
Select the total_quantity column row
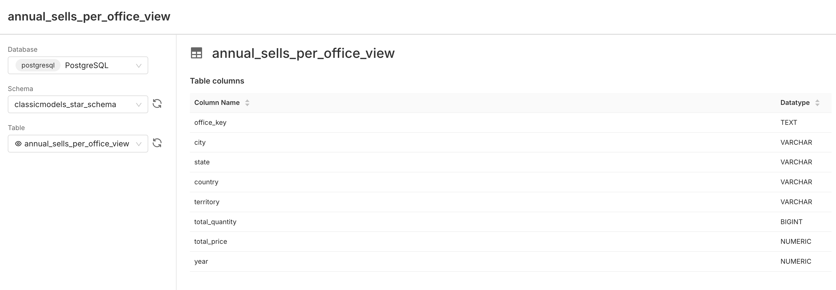coord(215,222)
